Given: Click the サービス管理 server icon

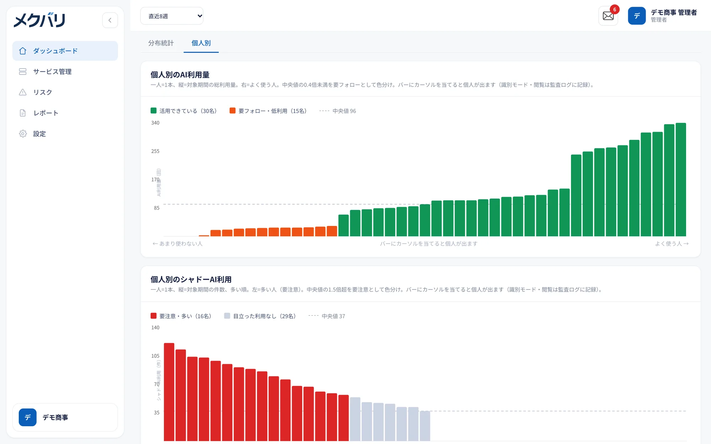Looking at the screenshot, I should 23,71.
